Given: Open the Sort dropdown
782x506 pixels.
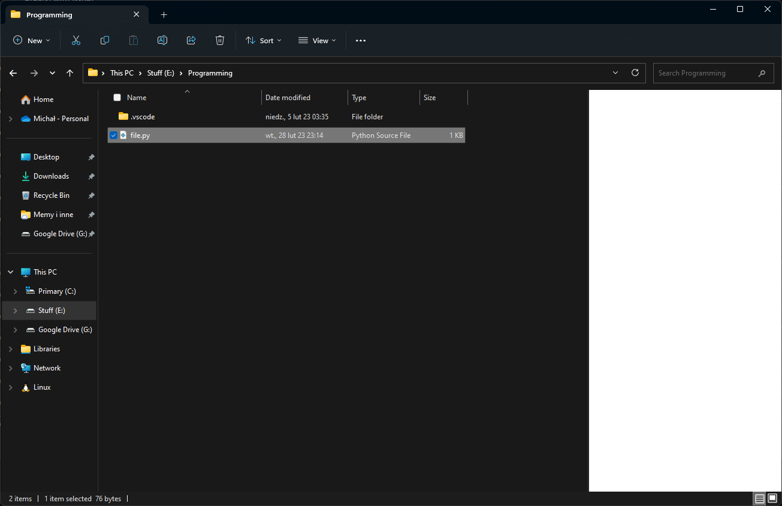Looking at the screenshot, I should [x=263, y=40].
